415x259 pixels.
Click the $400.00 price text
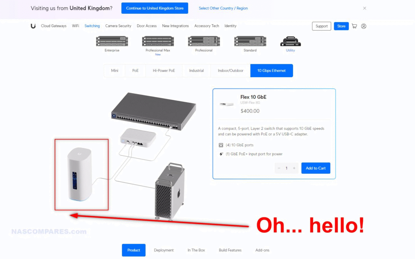[250, 111]
